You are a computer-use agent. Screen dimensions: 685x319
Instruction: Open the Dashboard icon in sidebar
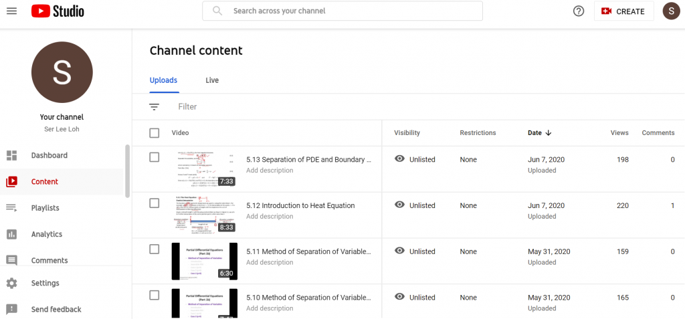(11, 156)
